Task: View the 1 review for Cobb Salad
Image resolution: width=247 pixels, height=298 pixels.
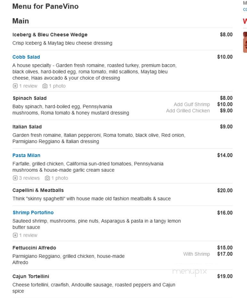Action: [28, 86]
